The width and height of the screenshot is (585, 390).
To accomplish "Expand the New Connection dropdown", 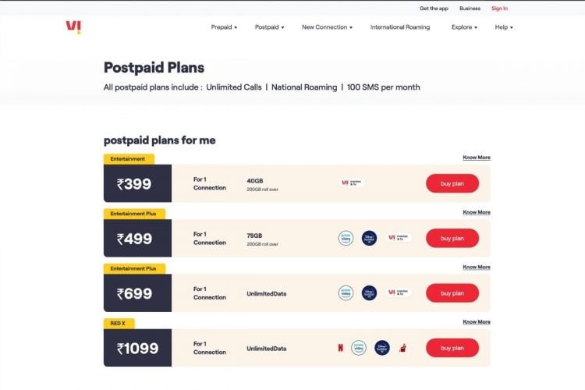I will tap(327, 27).
